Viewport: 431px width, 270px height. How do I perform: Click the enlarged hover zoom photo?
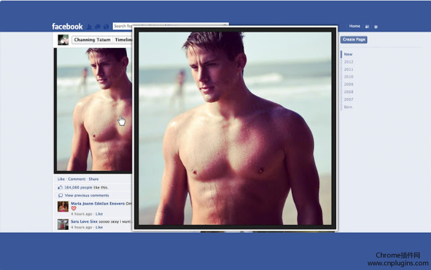235,128
